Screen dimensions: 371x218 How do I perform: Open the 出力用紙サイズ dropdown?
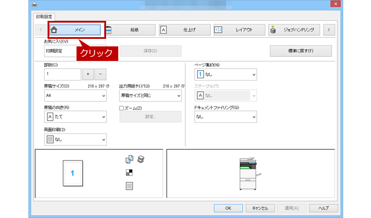click(151, 96)
